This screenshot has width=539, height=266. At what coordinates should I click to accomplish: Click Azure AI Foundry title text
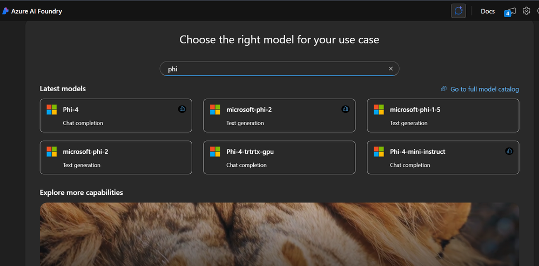pos(36,11)
